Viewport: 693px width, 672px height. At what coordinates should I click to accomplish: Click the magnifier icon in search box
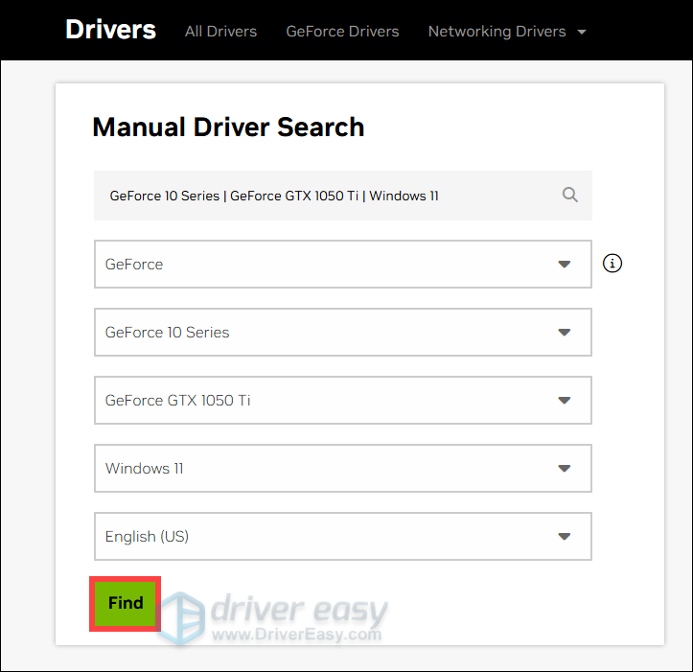(x=570, y=195)
